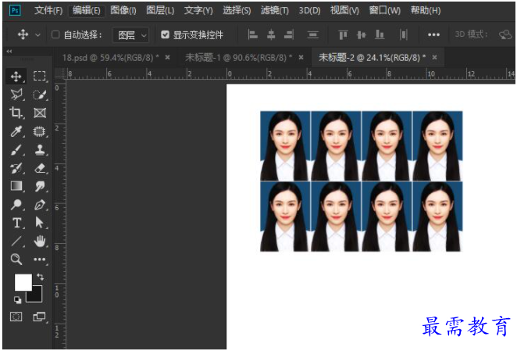Screen dimensions: 517x351
Task: Uncheck the 显示变换控件 checkbox
Action: pyautogui.click(x=165, y=34)
